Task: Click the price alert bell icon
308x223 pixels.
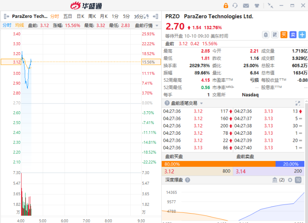Action: [266, 35]
